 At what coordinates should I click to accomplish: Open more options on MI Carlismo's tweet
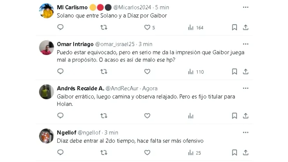pyautogui.click(x=246, y=7)
